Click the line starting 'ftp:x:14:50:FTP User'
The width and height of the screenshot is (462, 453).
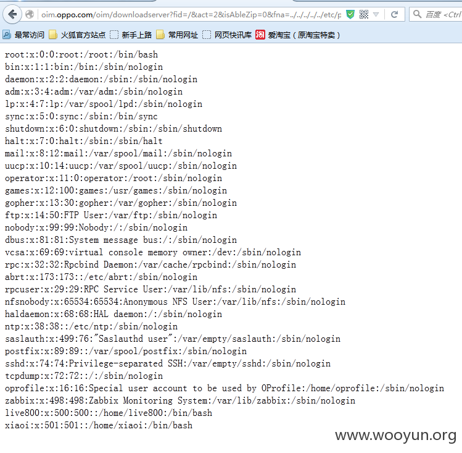coord(111,215)
